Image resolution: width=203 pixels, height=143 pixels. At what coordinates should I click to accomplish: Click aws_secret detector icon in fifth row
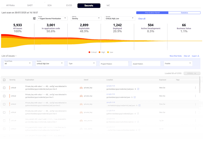(x=81, y=121)
